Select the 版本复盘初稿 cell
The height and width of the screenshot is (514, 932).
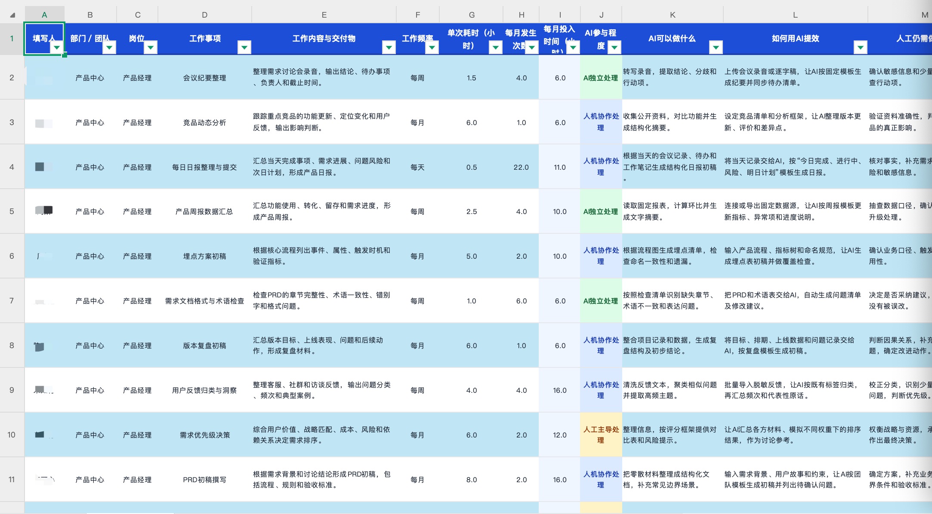(205, 346)
